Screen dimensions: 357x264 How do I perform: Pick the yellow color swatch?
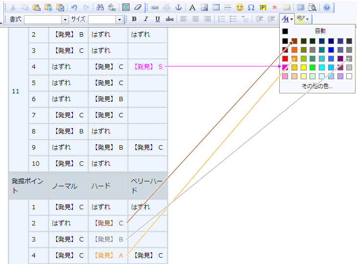coord(304,67)
